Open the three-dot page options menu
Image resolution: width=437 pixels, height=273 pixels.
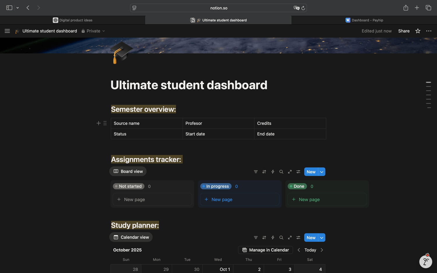429,31
